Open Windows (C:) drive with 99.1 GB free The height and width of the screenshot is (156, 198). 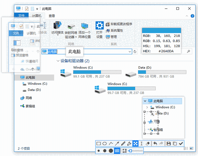point(91,72)
